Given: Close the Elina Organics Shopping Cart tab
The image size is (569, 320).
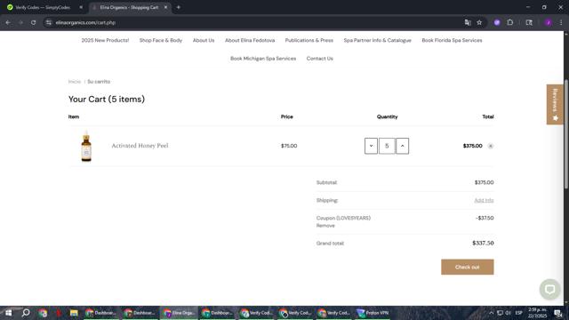Looking at the screenshot, I should point(165,7).
